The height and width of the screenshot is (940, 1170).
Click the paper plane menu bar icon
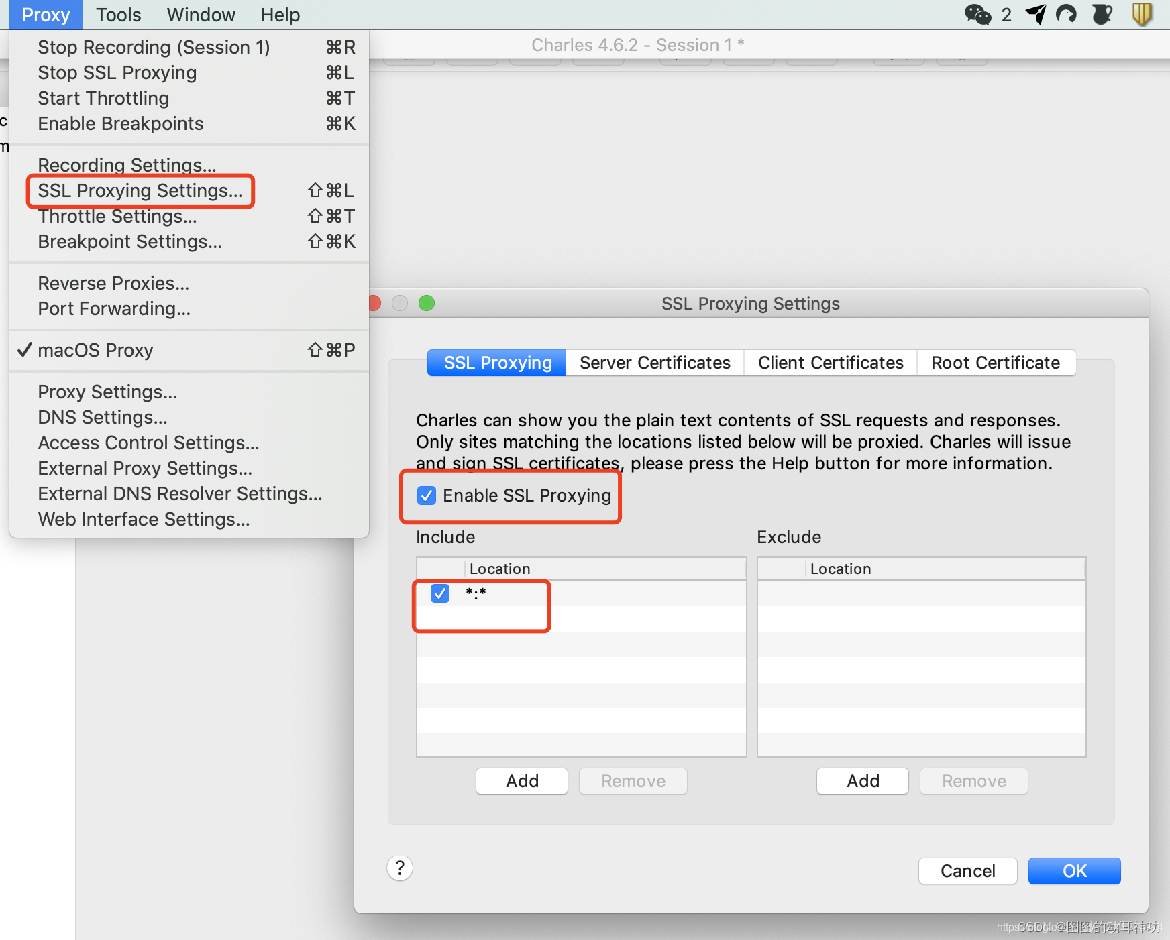pos(1036,14)
